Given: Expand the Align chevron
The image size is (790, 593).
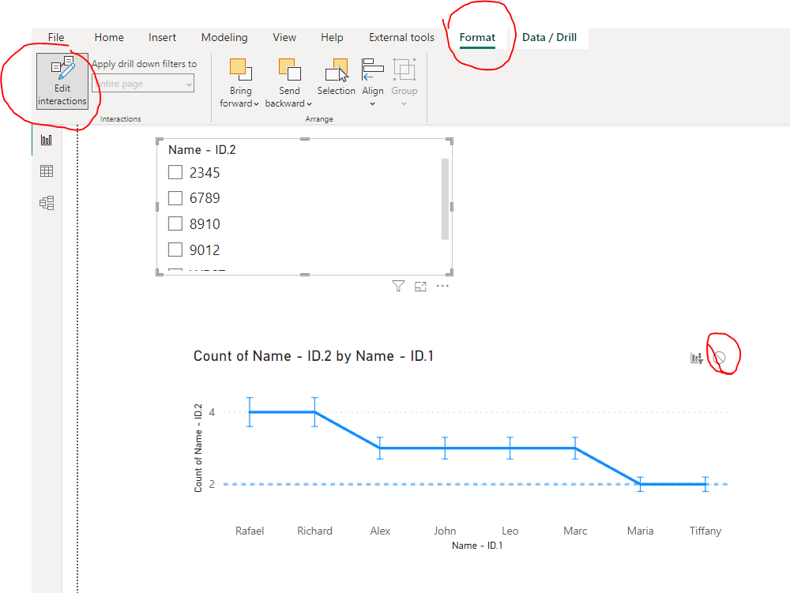Looking at the screenshot, I should point(372,104).
